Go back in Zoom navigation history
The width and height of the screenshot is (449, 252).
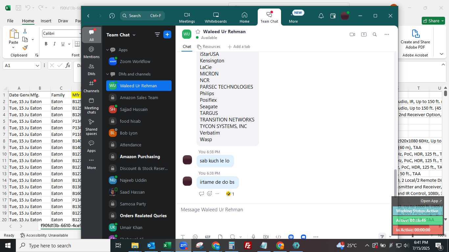[88, 16]
